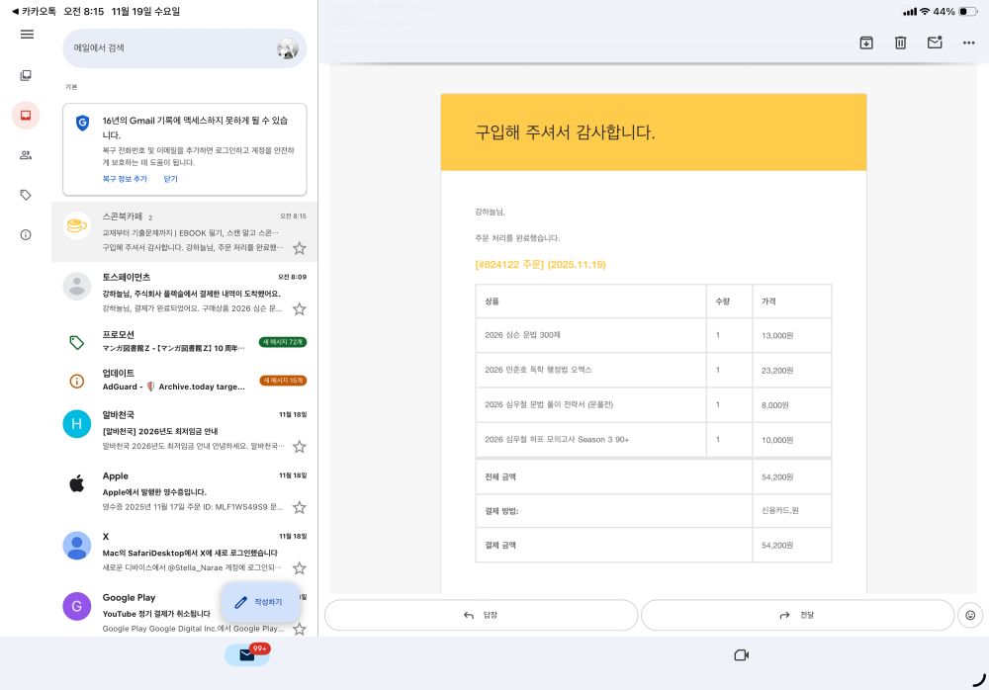Tap the 답장 reply button
This screenshot has width=989, height=690.
[481, 615]
